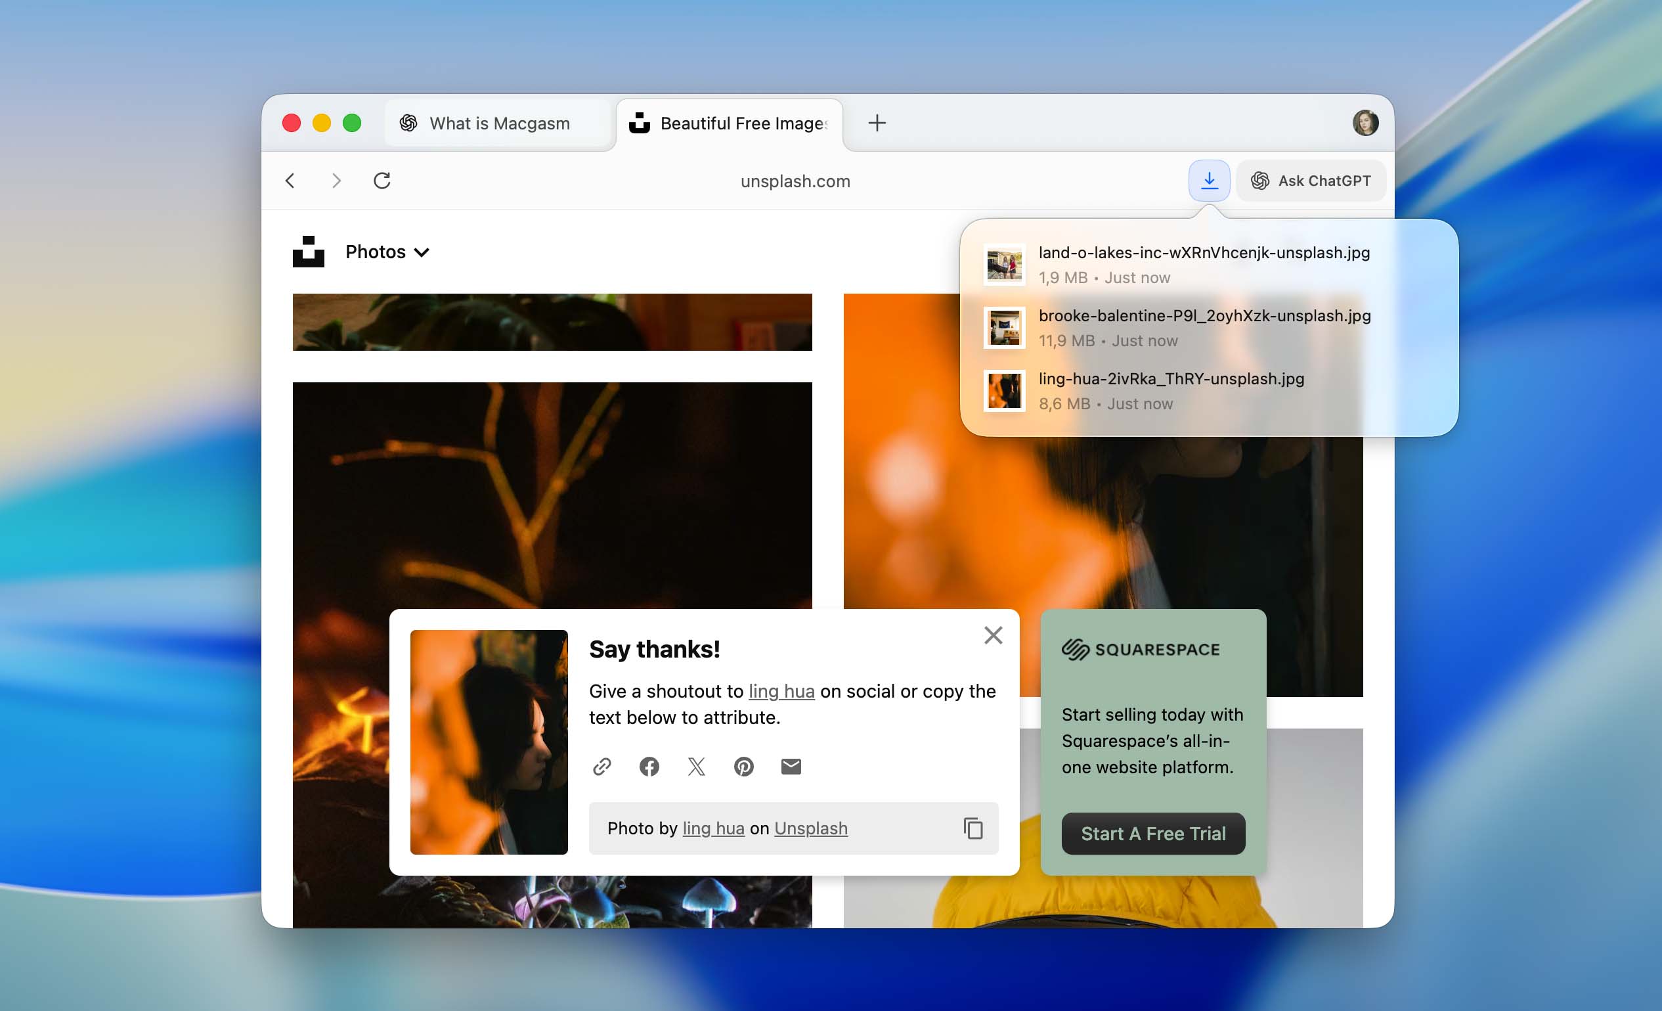
Task: Copy the ling hua attribution text
Action: point(973,828)
